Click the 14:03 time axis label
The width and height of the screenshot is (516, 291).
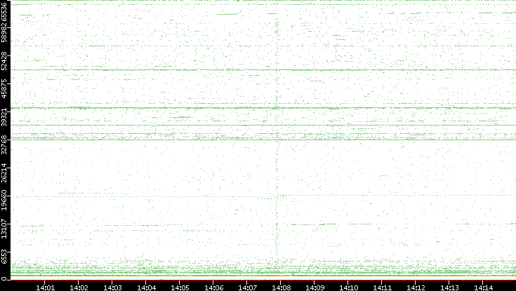[112, 287]
